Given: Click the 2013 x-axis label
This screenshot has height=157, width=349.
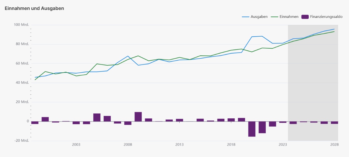Looking at the screenshot, I should 179,145.
